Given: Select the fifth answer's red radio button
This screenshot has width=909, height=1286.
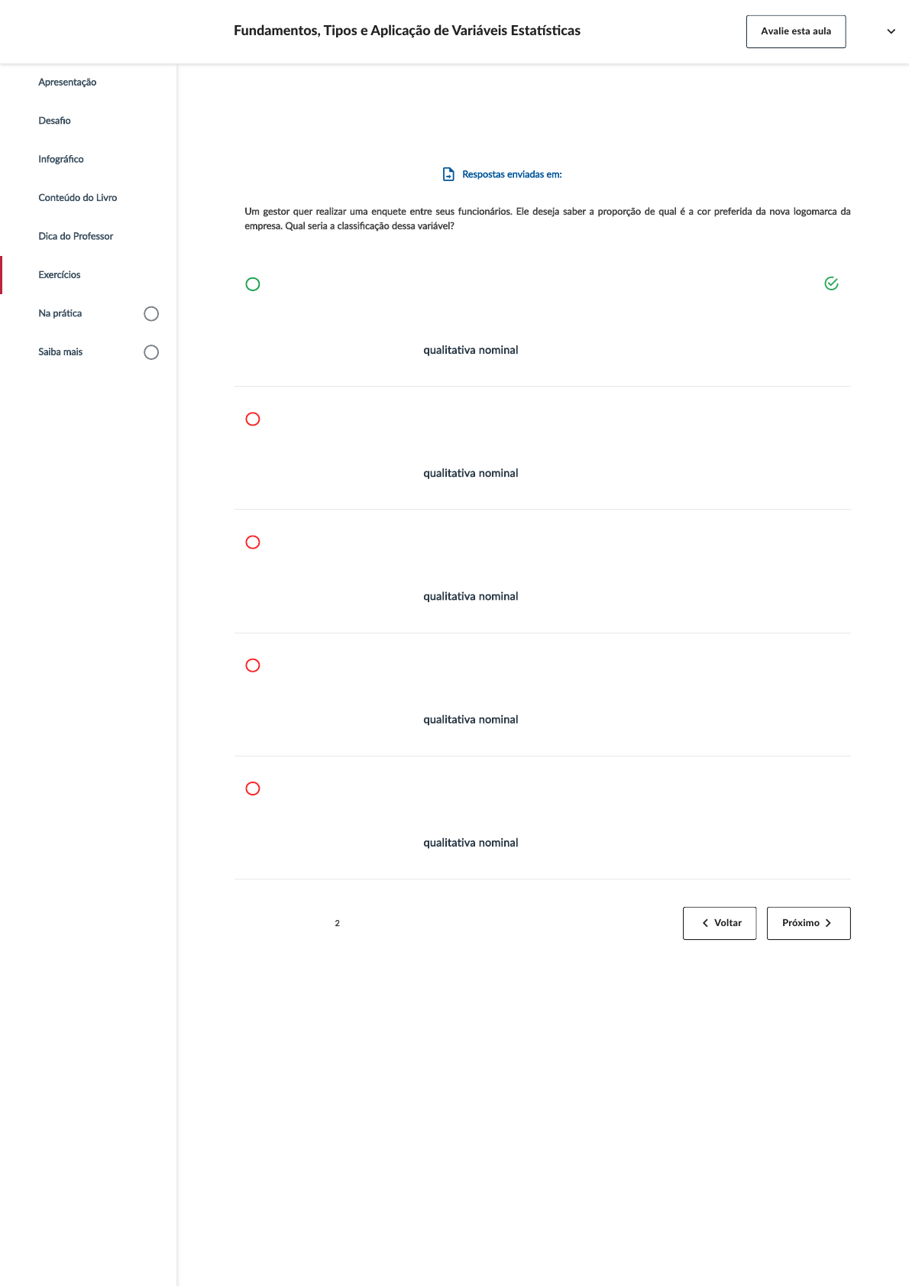Looking at the screenshot, I should click(x=253, y=789).
